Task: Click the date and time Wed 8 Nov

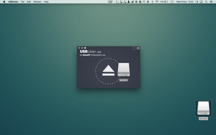Action: coord(185,2)
